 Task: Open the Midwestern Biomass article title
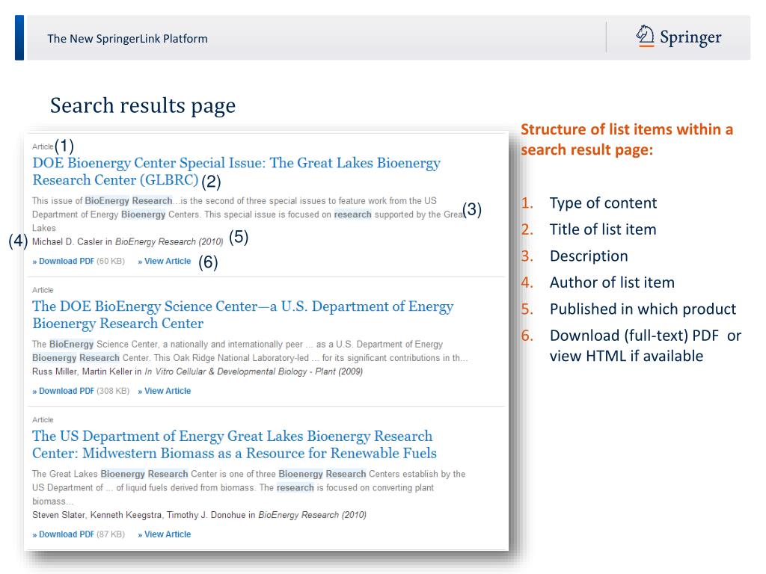(234, 444)
